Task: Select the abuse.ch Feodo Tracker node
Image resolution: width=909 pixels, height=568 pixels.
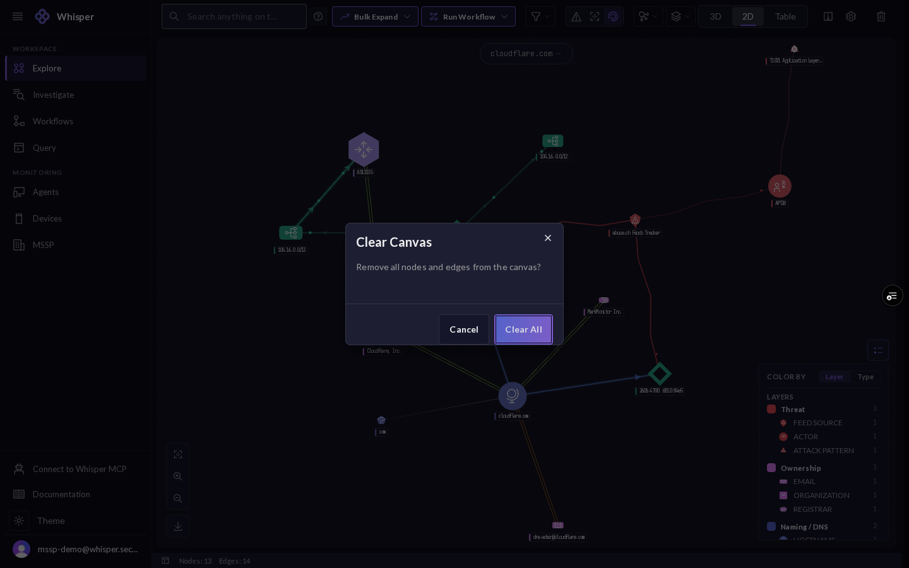Action: tap(635, 220)
